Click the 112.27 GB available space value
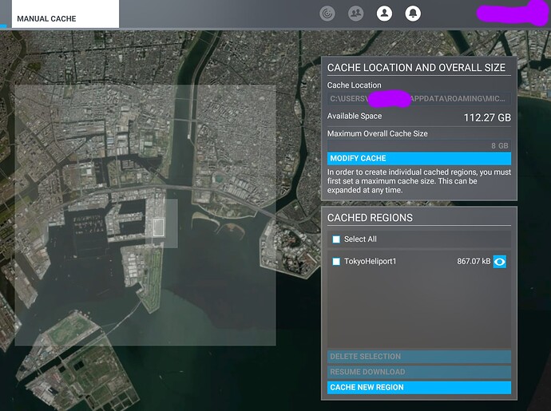 tap(487, 117)
